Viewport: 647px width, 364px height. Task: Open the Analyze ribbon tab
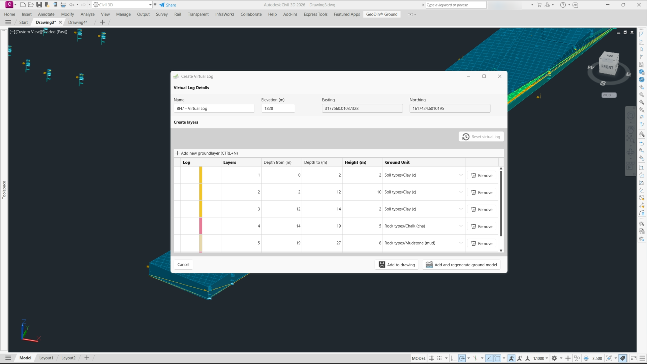(87, 14)
